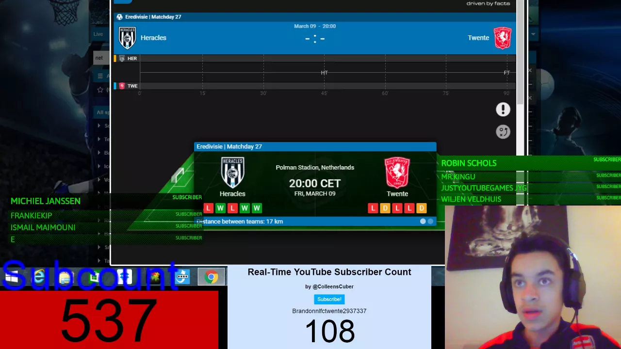Click subscriber name MR.KINGU
Viewport: 621px width, 349px height.
(458, 177)
